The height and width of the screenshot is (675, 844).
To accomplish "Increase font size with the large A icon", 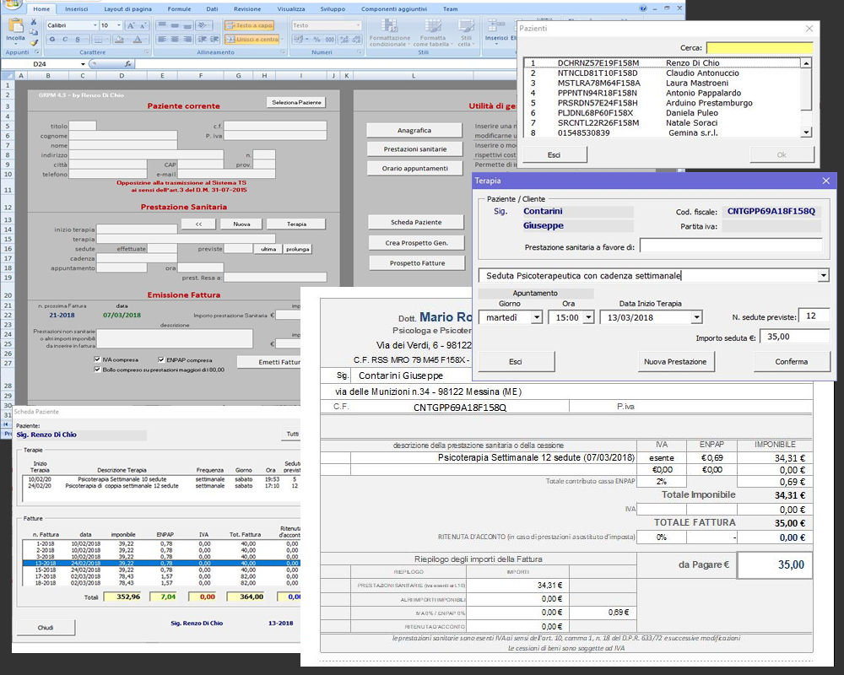I will [131, 25].
